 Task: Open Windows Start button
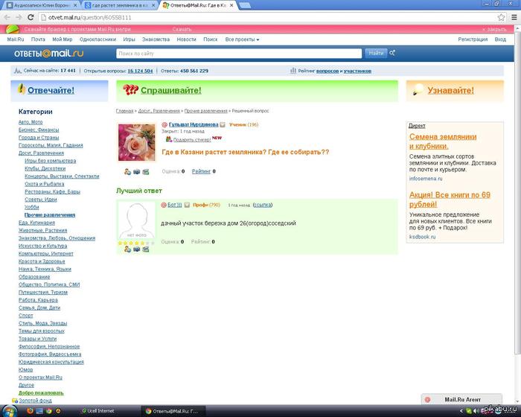(9, 411)
